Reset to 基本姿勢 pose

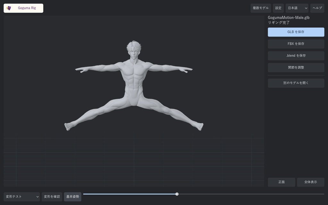tap(73, 197)
